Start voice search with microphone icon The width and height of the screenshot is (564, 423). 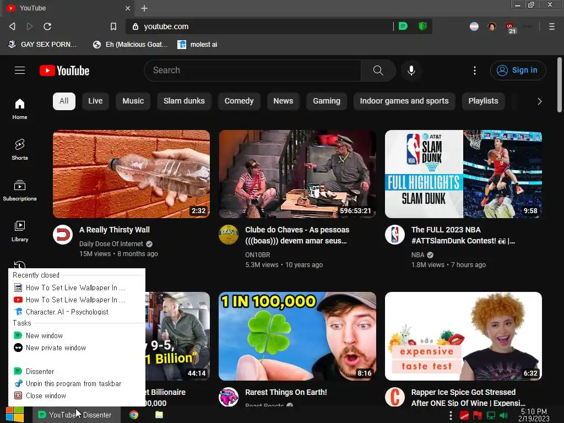pos(411,70)
